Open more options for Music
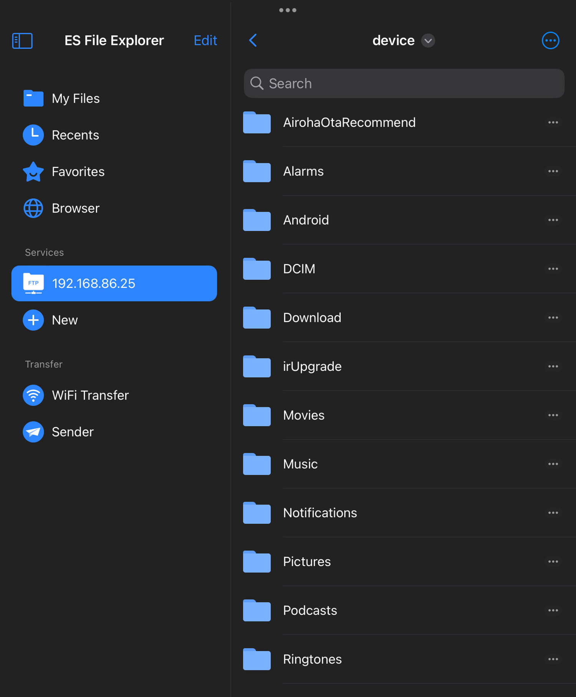This screenshot has width=576, height=697. (x=553, y=464)
